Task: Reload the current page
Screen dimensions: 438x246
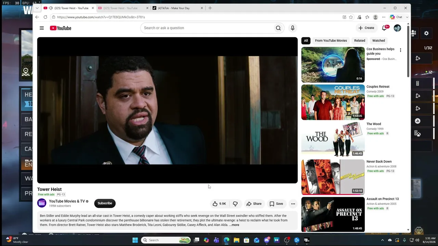Action: coord(46,17)
